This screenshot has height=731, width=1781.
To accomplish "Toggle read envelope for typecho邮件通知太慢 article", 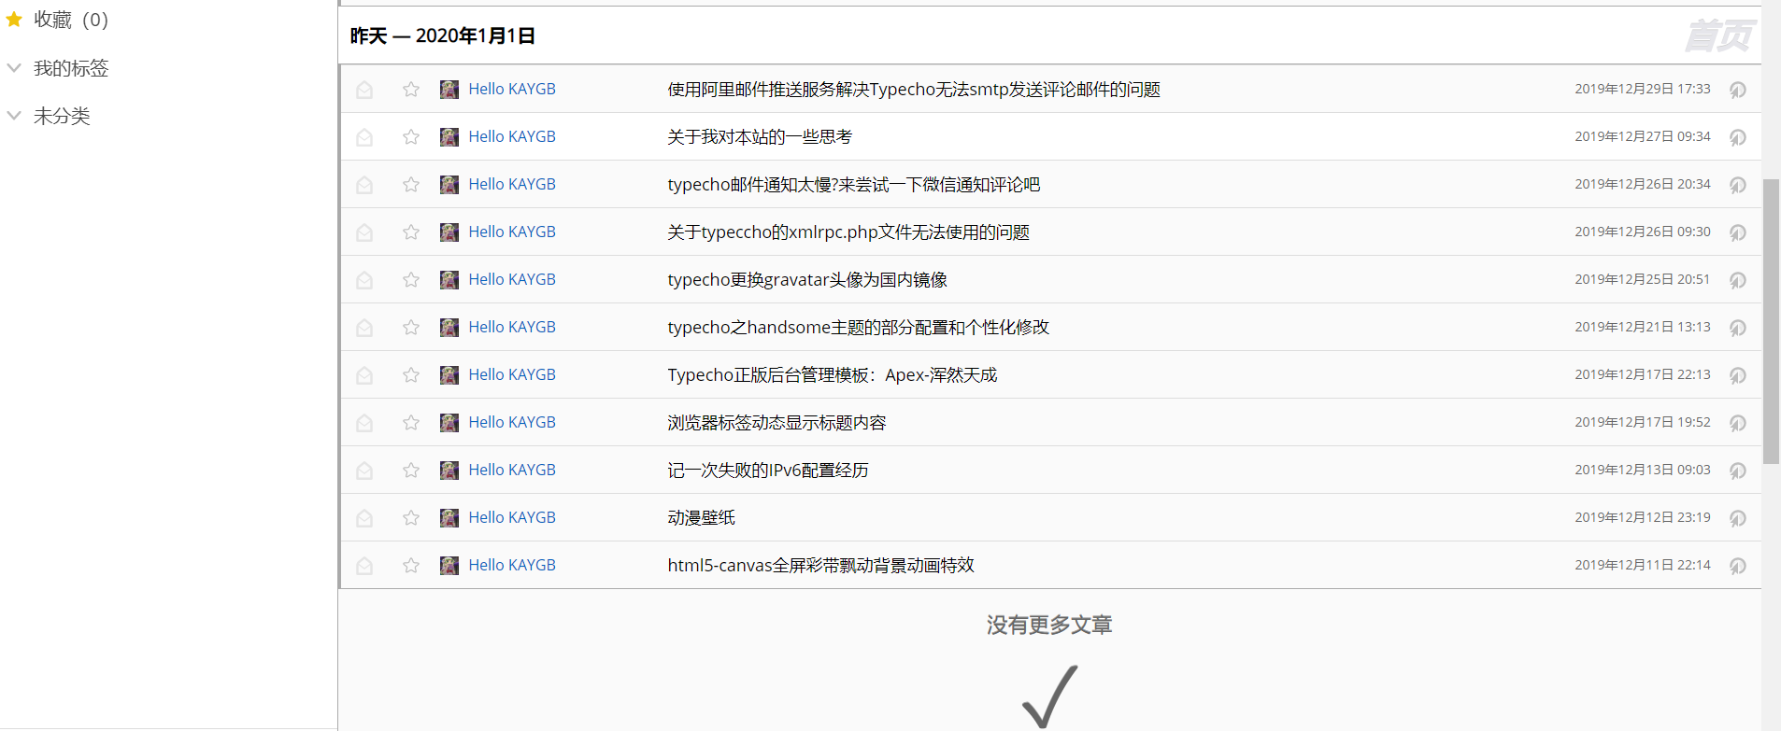I will pos(364,185).
